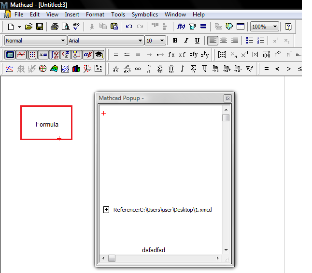Insert a matrix or vector
Screen dimensions: 312x273
(222, 55)
